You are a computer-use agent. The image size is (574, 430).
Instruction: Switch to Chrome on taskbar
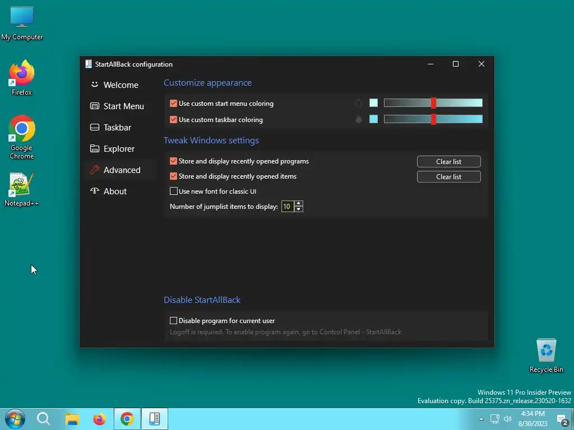127,419
